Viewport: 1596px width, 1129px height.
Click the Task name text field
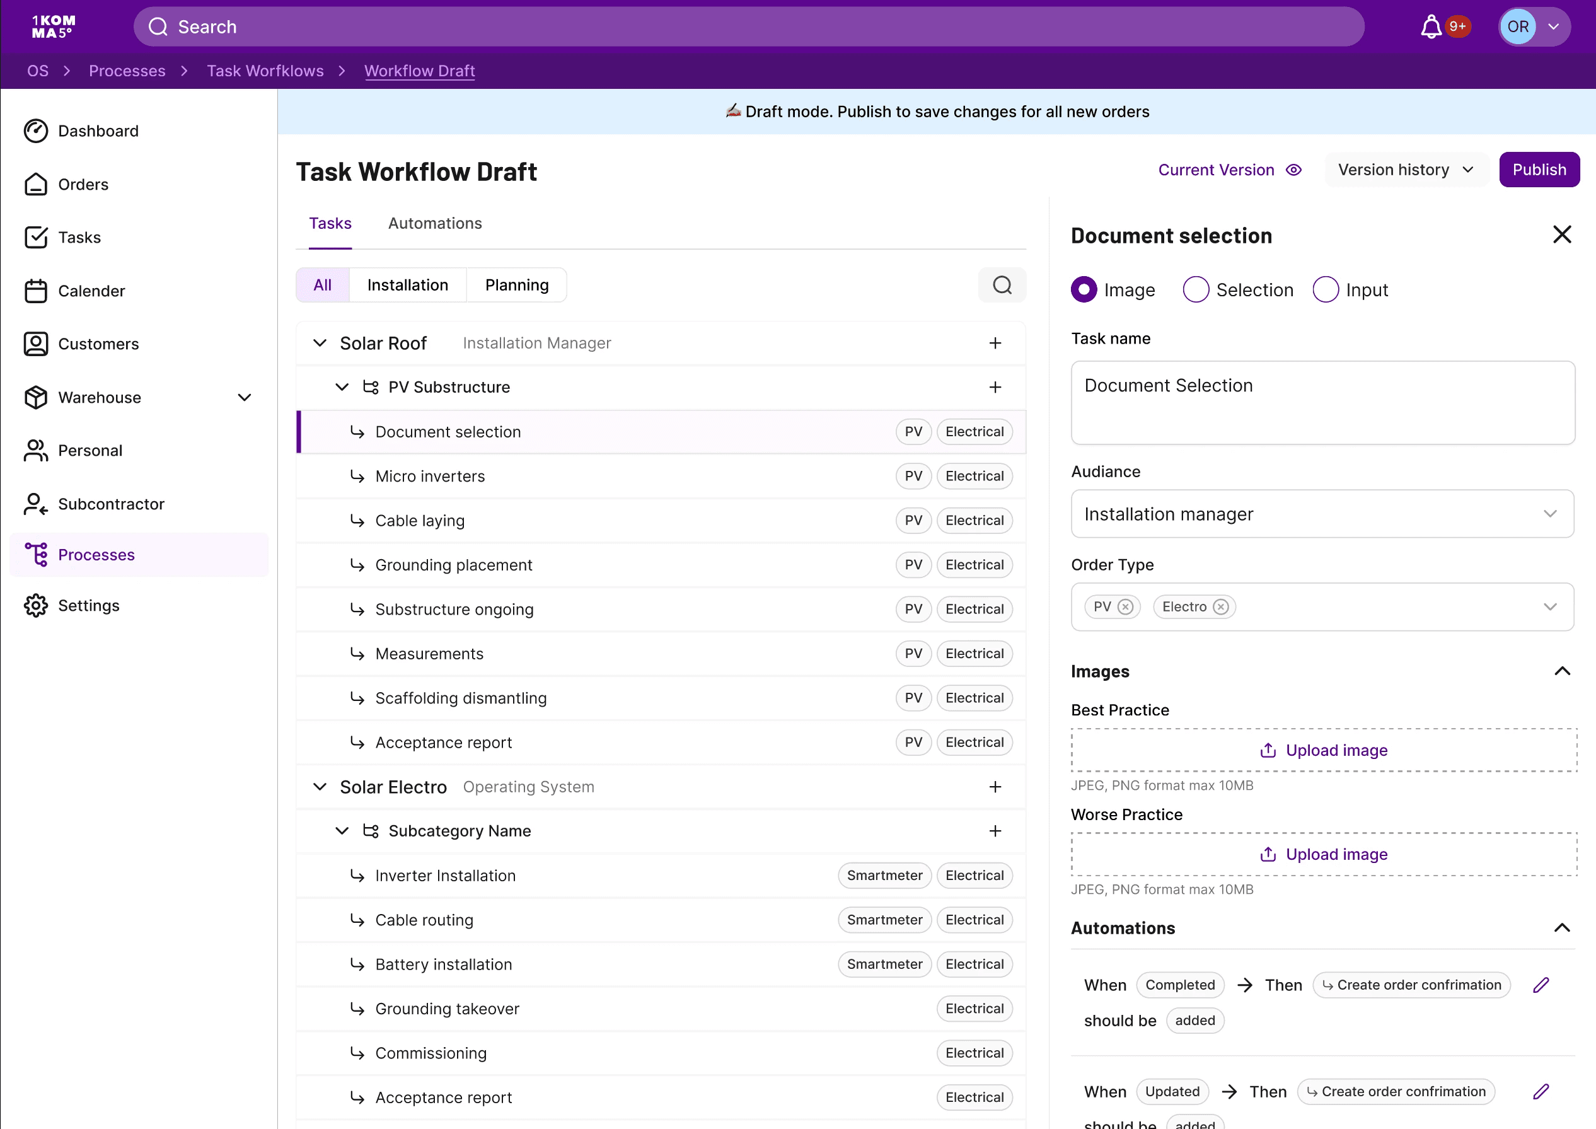tap(1321, 403)
